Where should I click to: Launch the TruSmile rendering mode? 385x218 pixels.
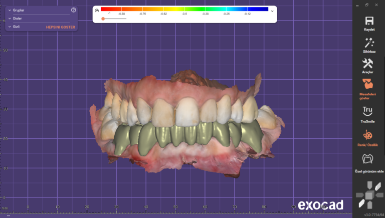point(368,111)
